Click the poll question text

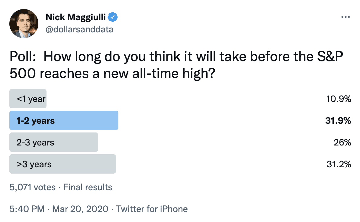176,65
